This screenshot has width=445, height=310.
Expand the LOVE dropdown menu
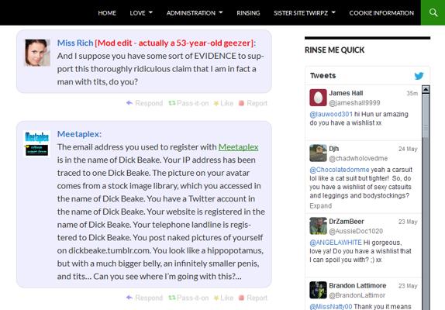click(x=141, y=12)
